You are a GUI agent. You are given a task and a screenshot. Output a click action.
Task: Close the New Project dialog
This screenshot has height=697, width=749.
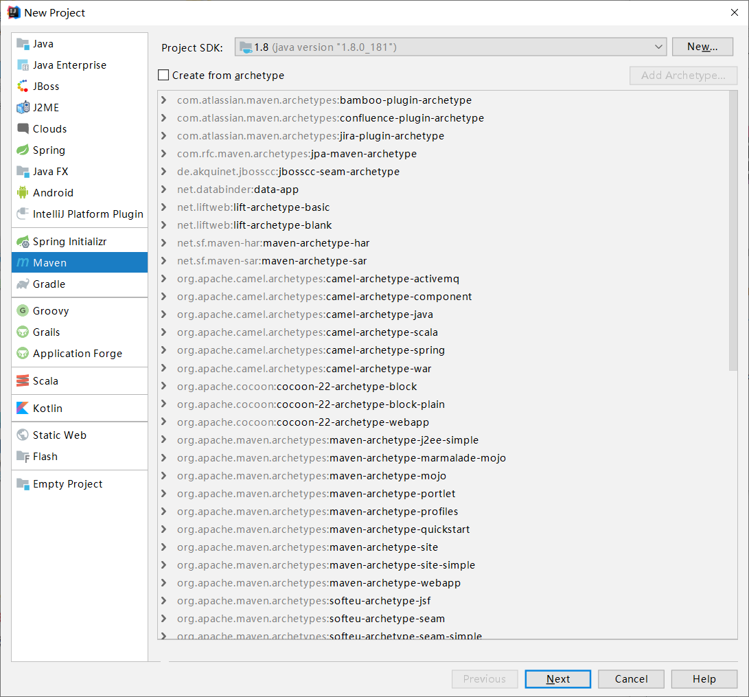(735, 12)
